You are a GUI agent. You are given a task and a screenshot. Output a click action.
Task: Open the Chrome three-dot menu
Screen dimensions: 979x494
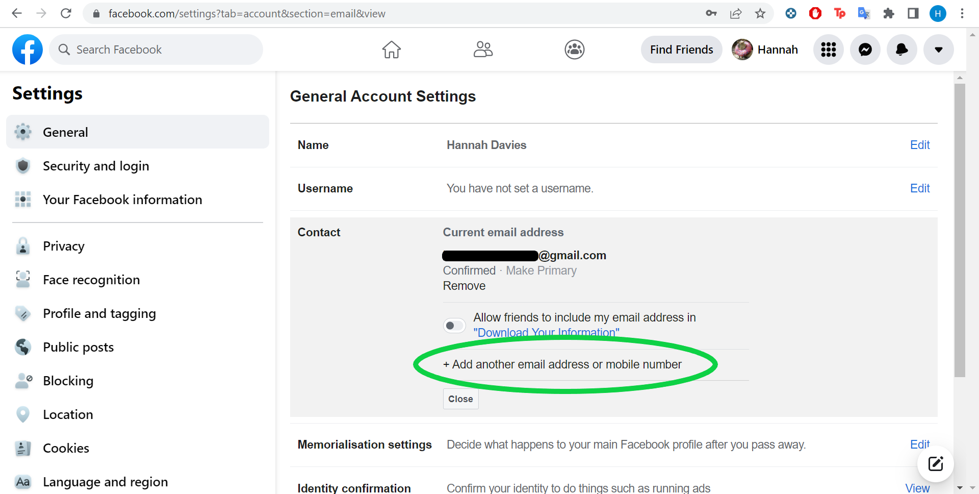click(962, 13)
